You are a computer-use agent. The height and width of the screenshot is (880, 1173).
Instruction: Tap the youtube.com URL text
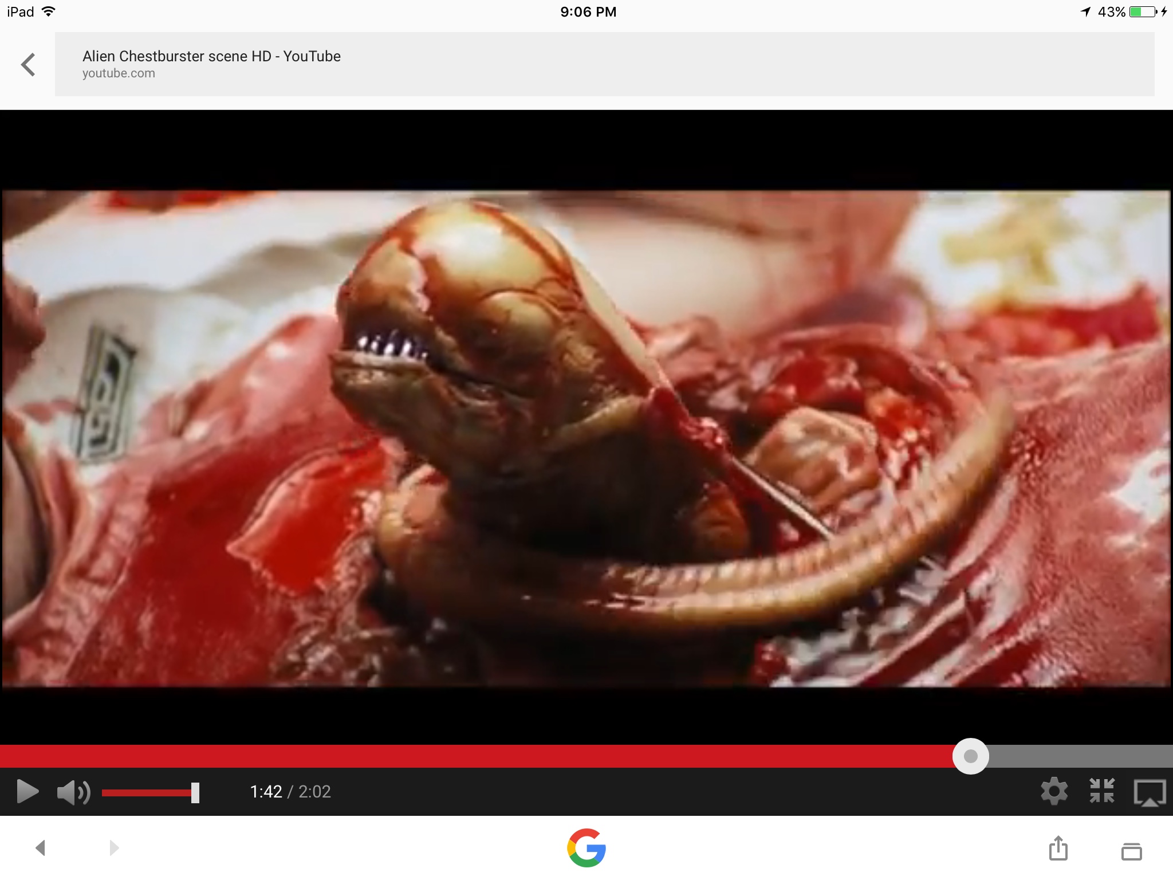point(119,73)
